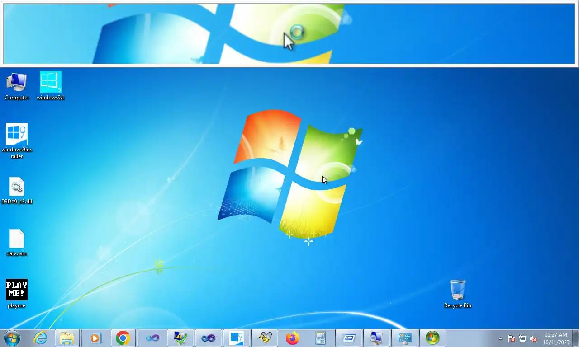Viewport: 579px width, 347px height.
Task: Select the windows9.1 desktop icon
Action: 51,86
